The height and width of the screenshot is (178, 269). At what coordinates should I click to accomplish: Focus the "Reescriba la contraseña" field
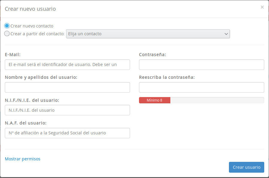[x=201, y=87]
